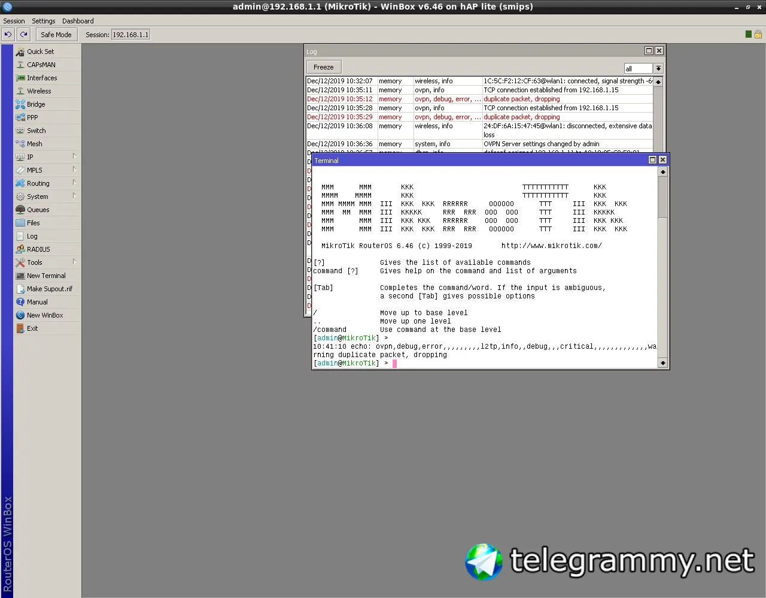Viewport: 766px width, 598px height.
Task: Open the CAPsMAN sidebar item
Action: 47,65
